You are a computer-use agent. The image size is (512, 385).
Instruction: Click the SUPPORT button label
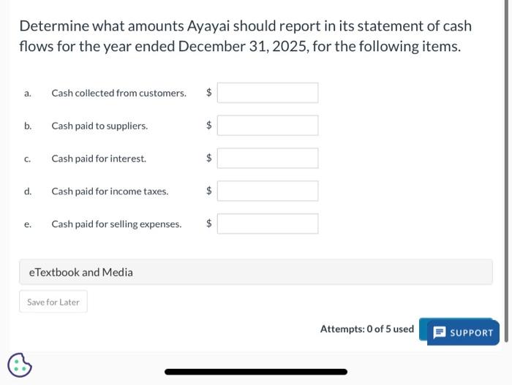click(471, 333)
